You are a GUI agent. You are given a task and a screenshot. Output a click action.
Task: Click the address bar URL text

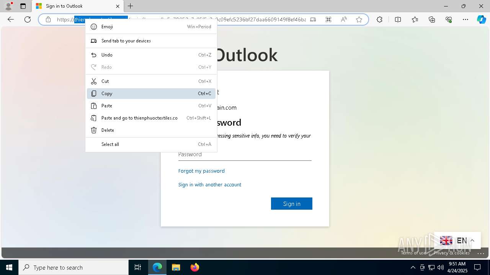pos(181,19)
